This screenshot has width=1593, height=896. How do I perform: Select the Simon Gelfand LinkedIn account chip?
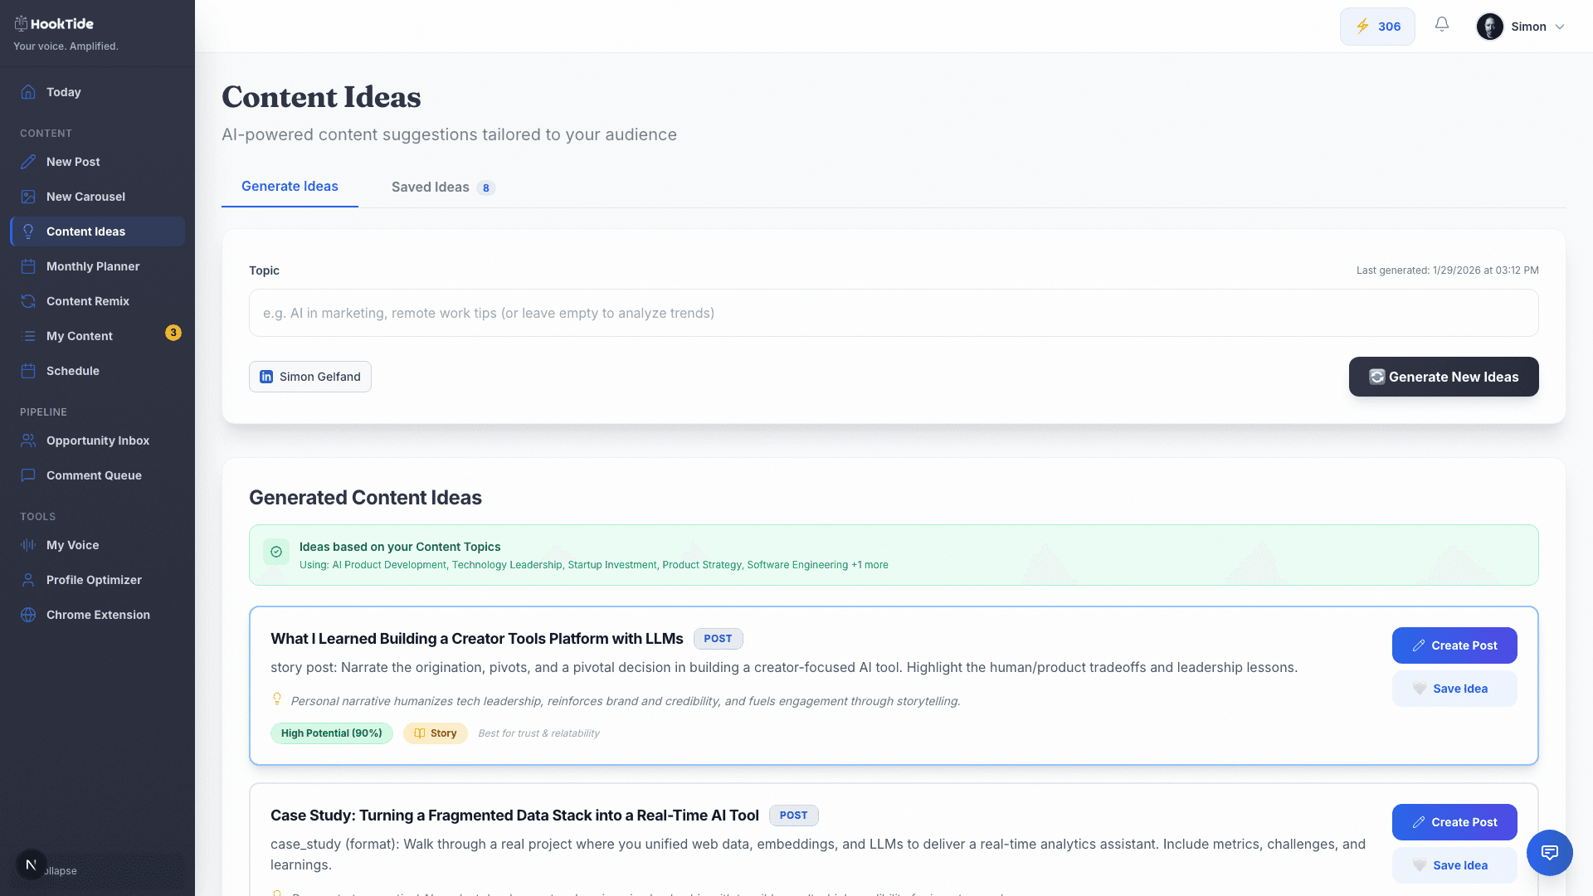310,377
